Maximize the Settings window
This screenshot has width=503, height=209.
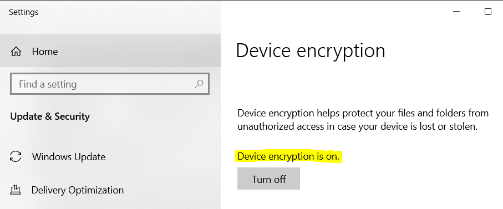(487, 12)
